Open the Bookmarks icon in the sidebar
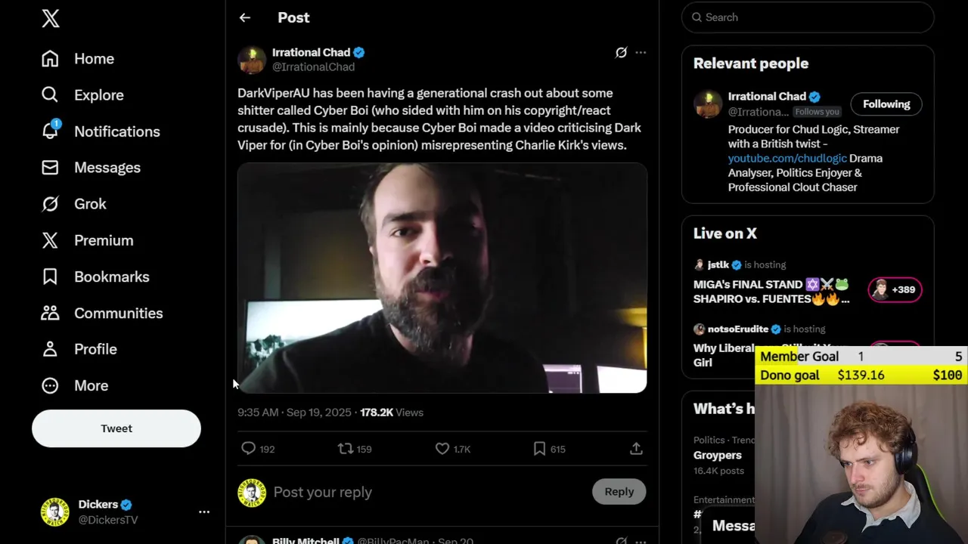The image size is (968, 544). (50, 277)
